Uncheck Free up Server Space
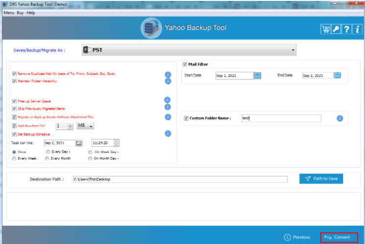Screen dimensions: 365x244 click(14, 101)
